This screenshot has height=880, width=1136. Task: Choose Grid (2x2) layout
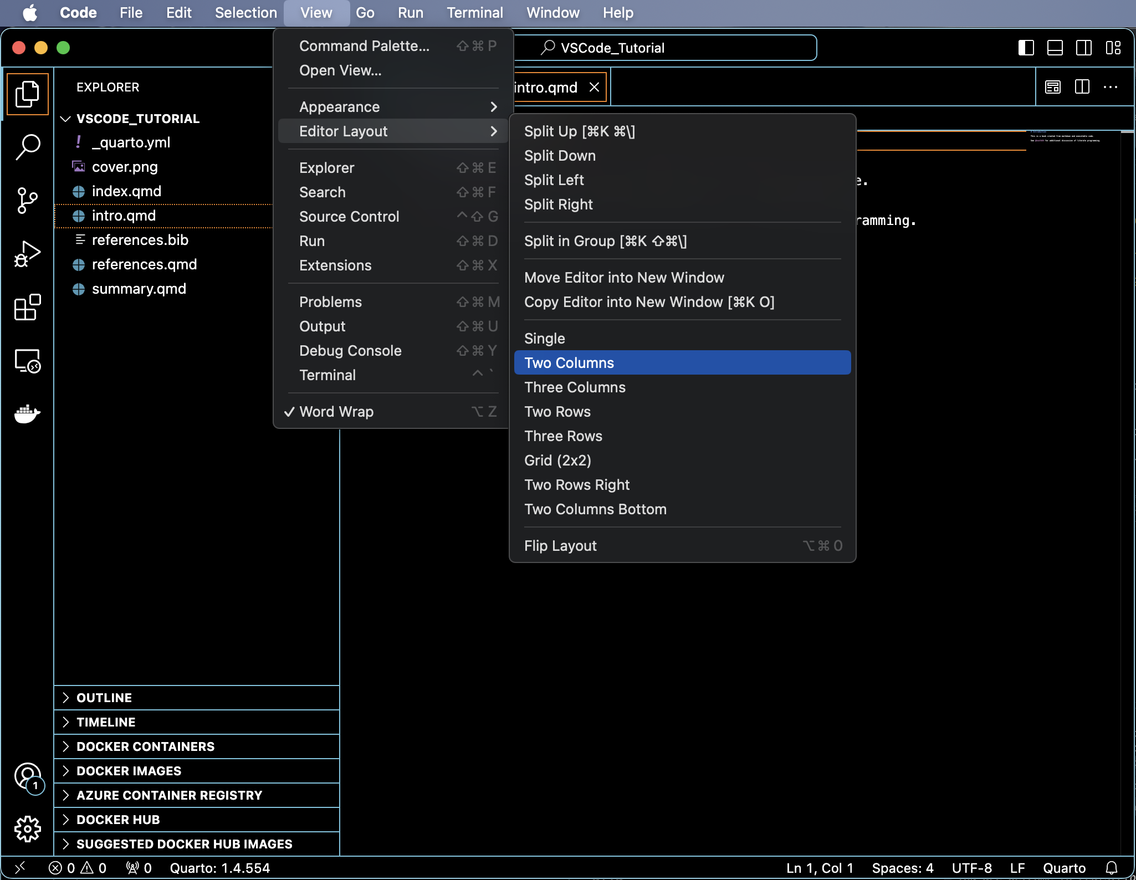(x=682, y=461)
